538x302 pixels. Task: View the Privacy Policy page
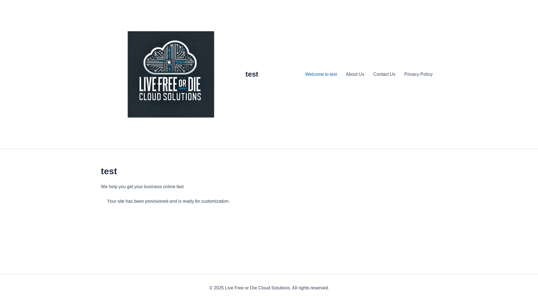point(418,74)
